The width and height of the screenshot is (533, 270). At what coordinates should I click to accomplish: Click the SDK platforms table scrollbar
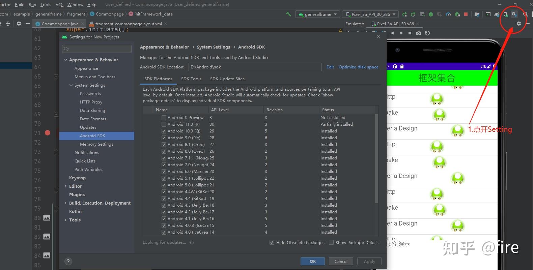click(376, 158)
